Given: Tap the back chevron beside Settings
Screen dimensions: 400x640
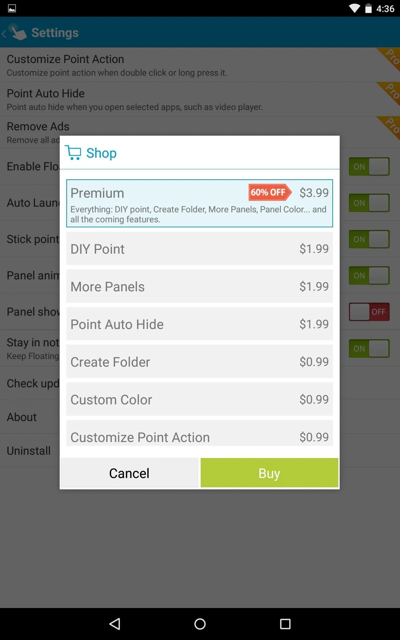Looking at the screenshot, I should pos(4,33).
